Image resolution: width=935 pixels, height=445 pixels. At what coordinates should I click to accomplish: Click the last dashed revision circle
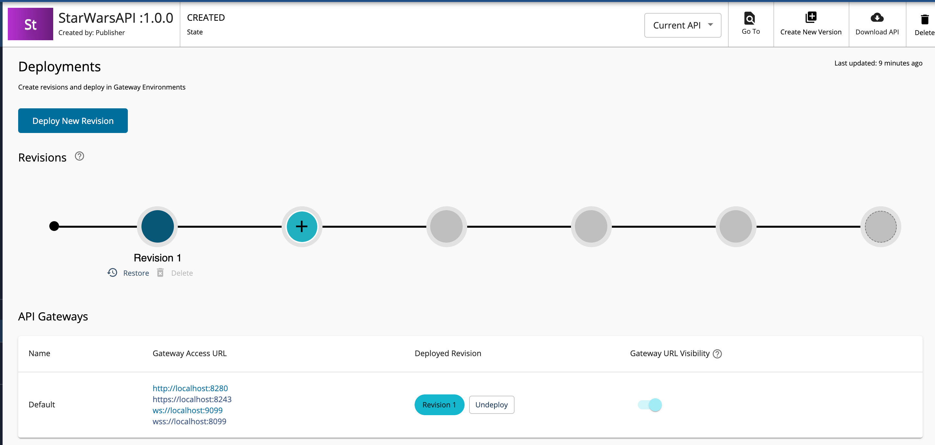[880, 226]
